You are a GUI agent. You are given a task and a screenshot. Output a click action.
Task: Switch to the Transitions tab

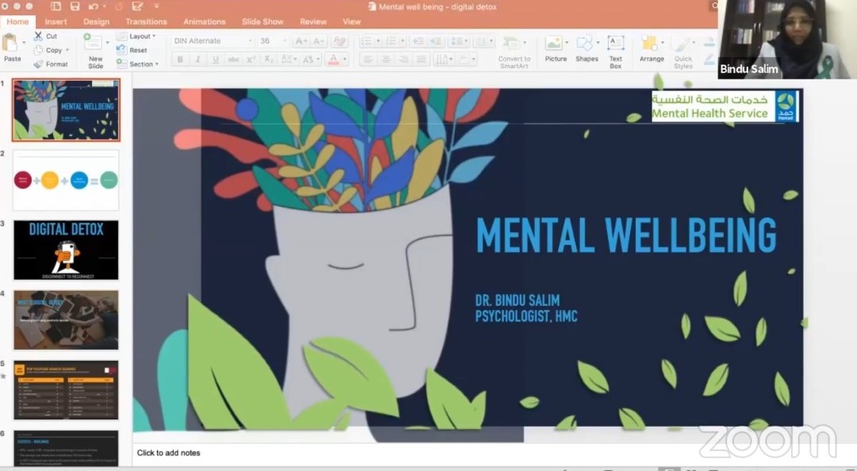tap(146, 21)
